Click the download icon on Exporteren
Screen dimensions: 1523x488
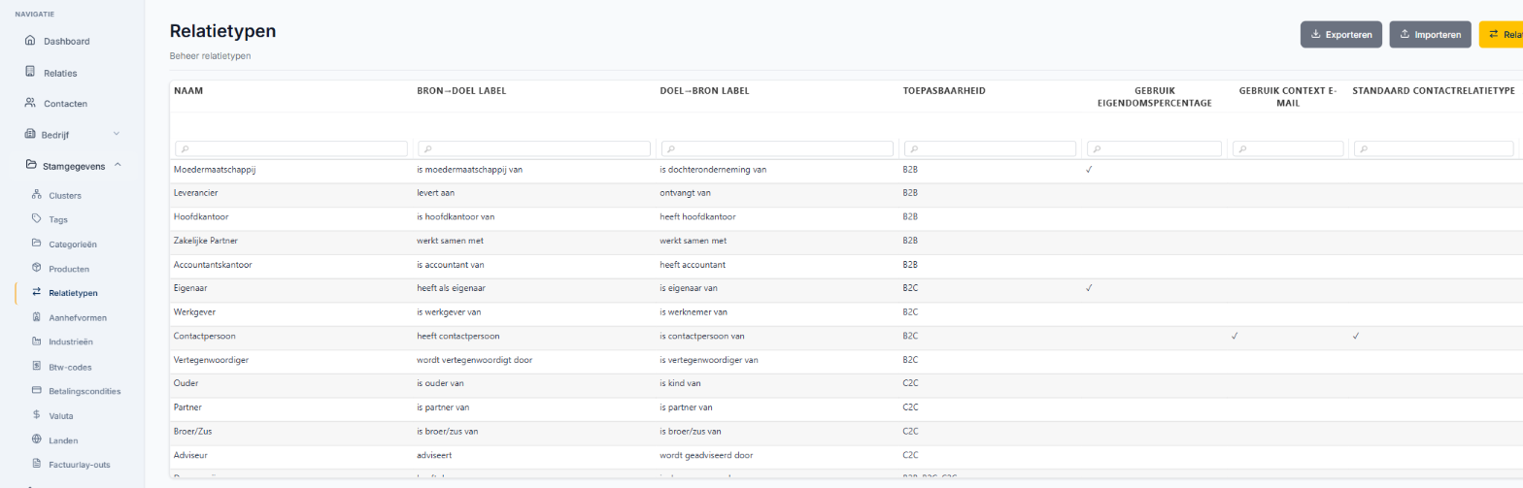(1316, 35)
